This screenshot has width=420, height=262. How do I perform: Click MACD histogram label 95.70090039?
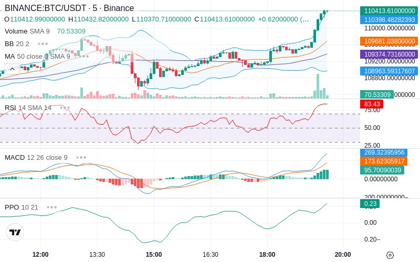pos(382,170)
